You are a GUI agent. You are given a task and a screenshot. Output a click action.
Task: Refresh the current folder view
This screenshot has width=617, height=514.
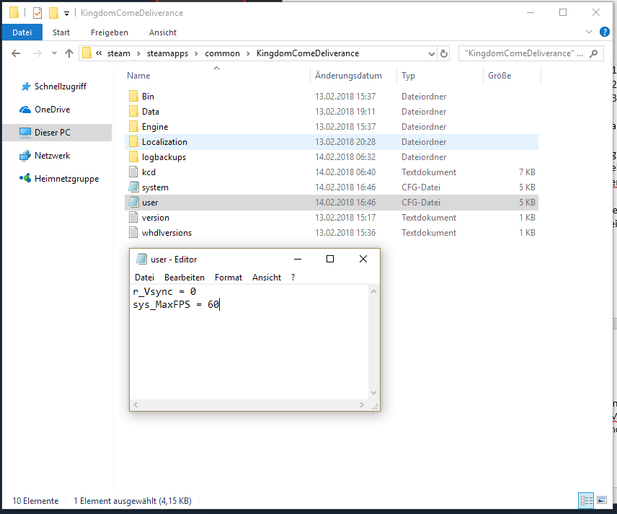444,53
